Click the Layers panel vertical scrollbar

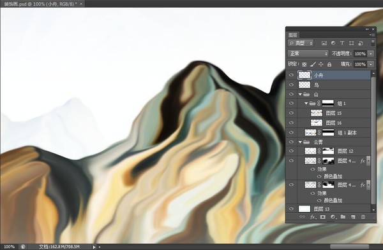tap(373, 140)
